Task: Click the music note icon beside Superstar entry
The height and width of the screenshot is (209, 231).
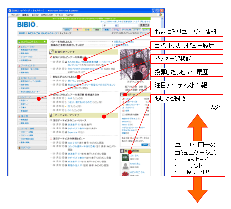Action: click(66, 132)
